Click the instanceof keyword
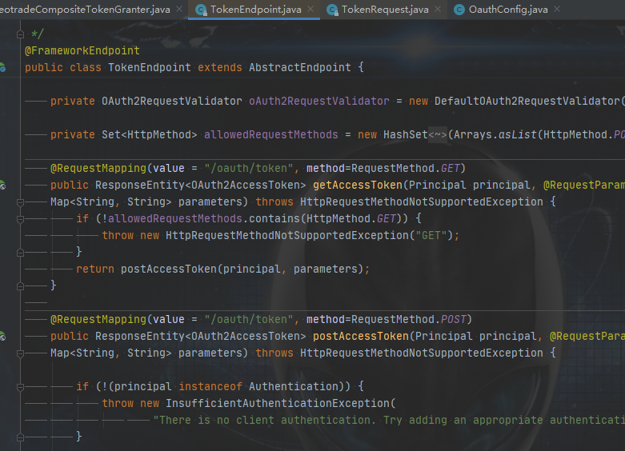The width and height of the screenshot is (625, 451). coord(210,386)
